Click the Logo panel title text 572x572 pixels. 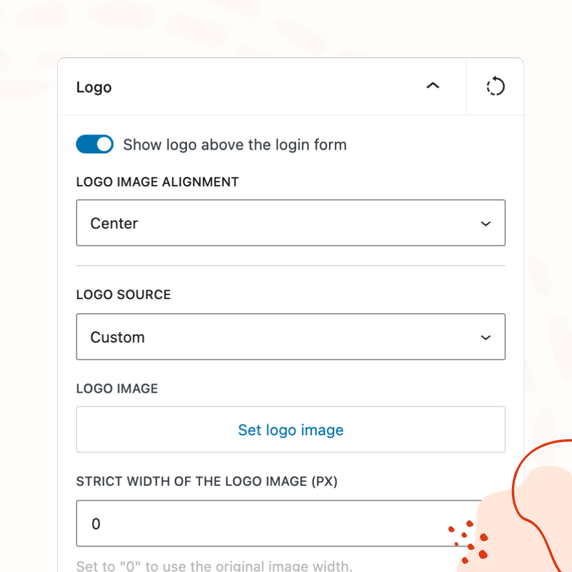pyautogui.click(x=94, y=87)
